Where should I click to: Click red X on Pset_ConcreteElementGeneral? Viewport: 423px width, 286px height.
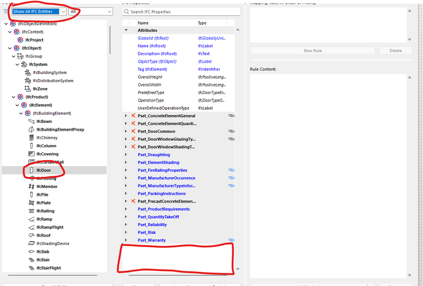click(133, 115)
